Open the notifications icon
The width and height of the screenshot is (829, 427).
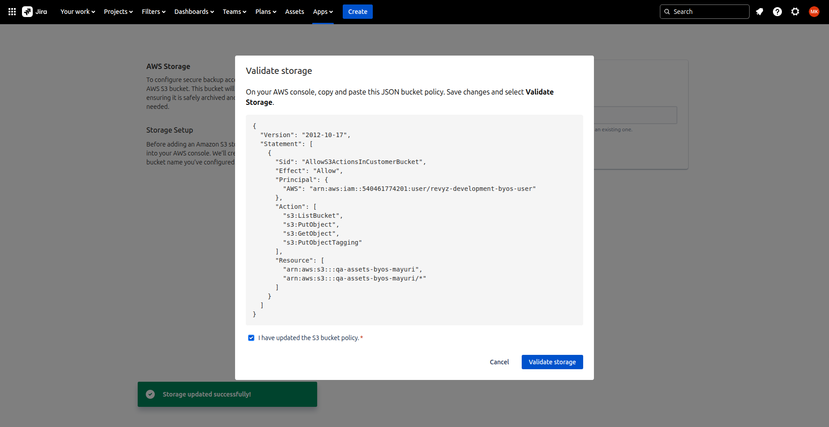click(759, 12)
